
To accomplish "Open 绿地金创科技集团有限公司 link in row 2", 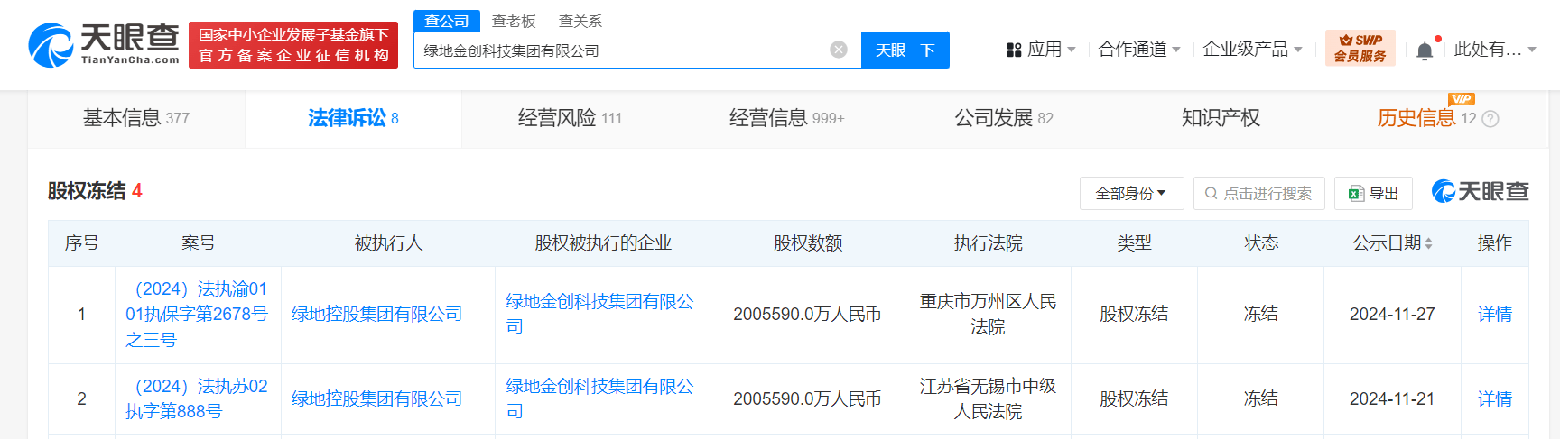I will [599, 398].
